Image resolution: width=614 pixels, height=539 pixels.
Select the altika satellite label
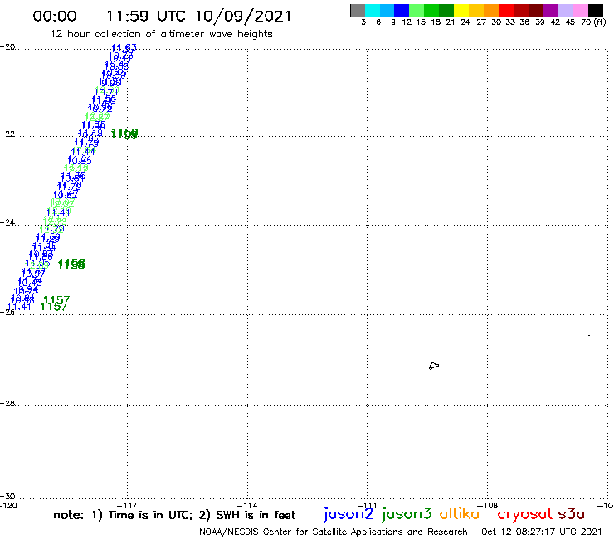click(460, 513)
